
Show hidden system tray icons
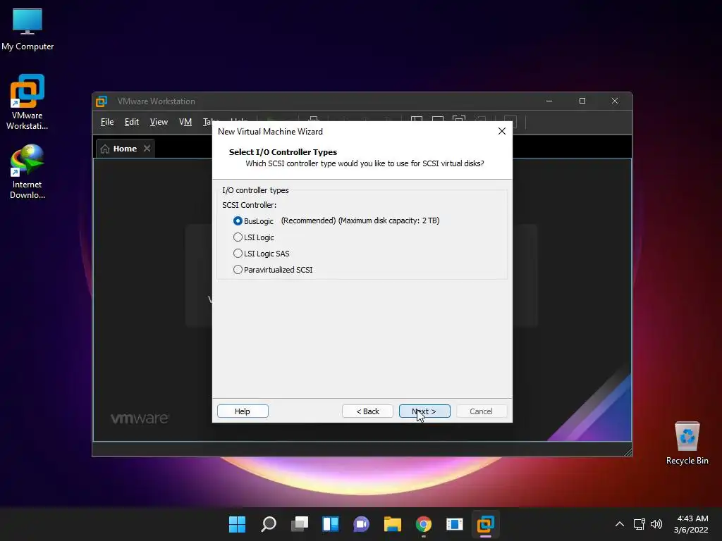click(620, 524)
